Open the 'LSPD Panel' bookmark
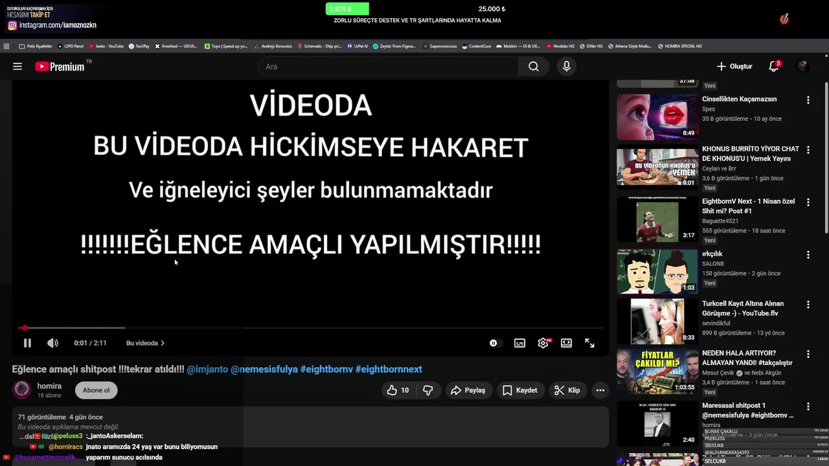Viewport: 829px width, 466px height. [x=71, y=47]
